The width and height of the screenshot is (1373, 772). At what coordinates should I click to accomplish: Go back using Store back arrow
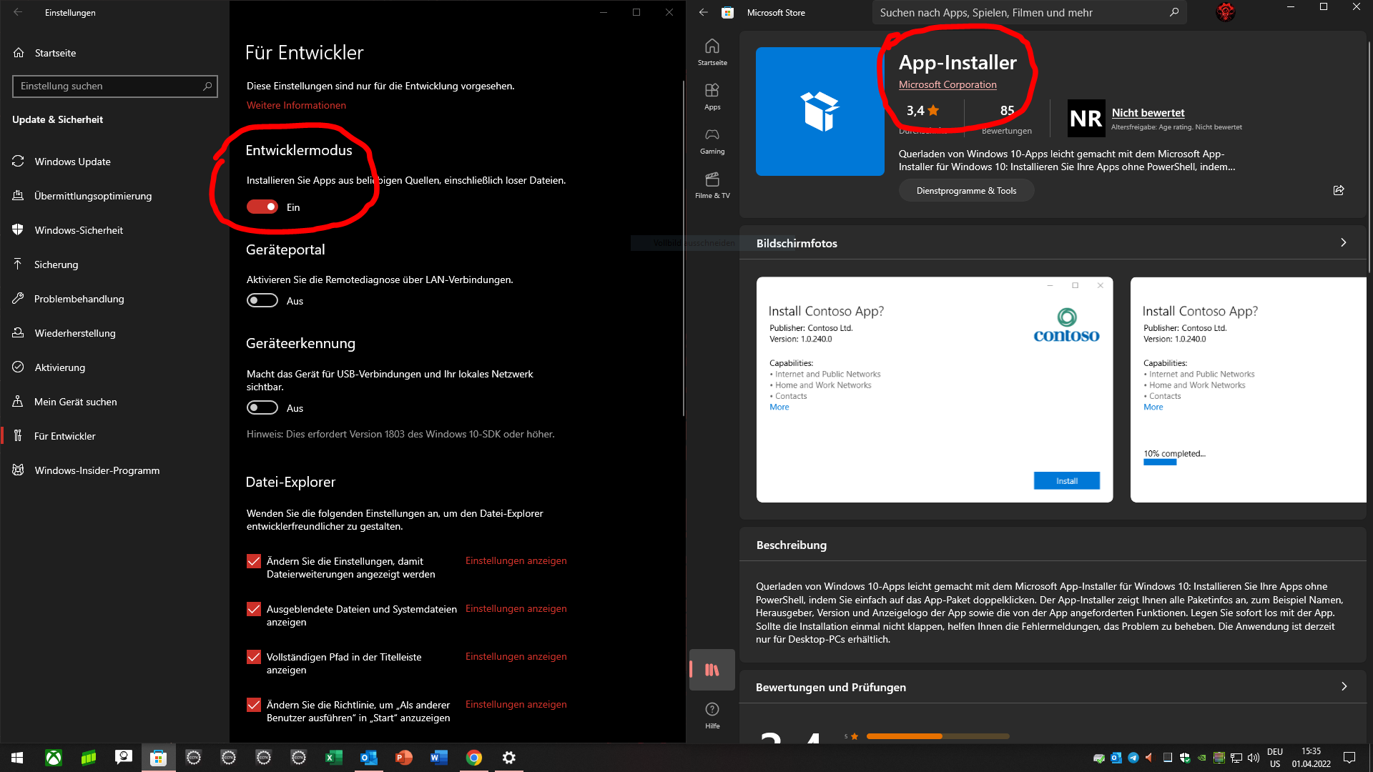click(x=704, y=12)
